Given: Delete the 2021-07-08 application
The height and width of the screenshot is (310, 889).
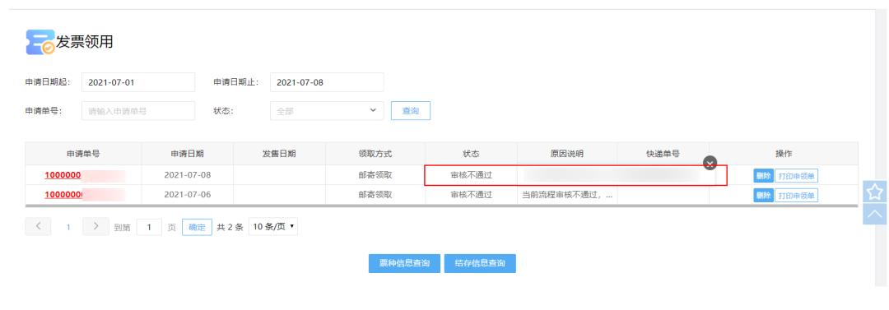Looking at the screenshot, I should [x=763, y=176].
